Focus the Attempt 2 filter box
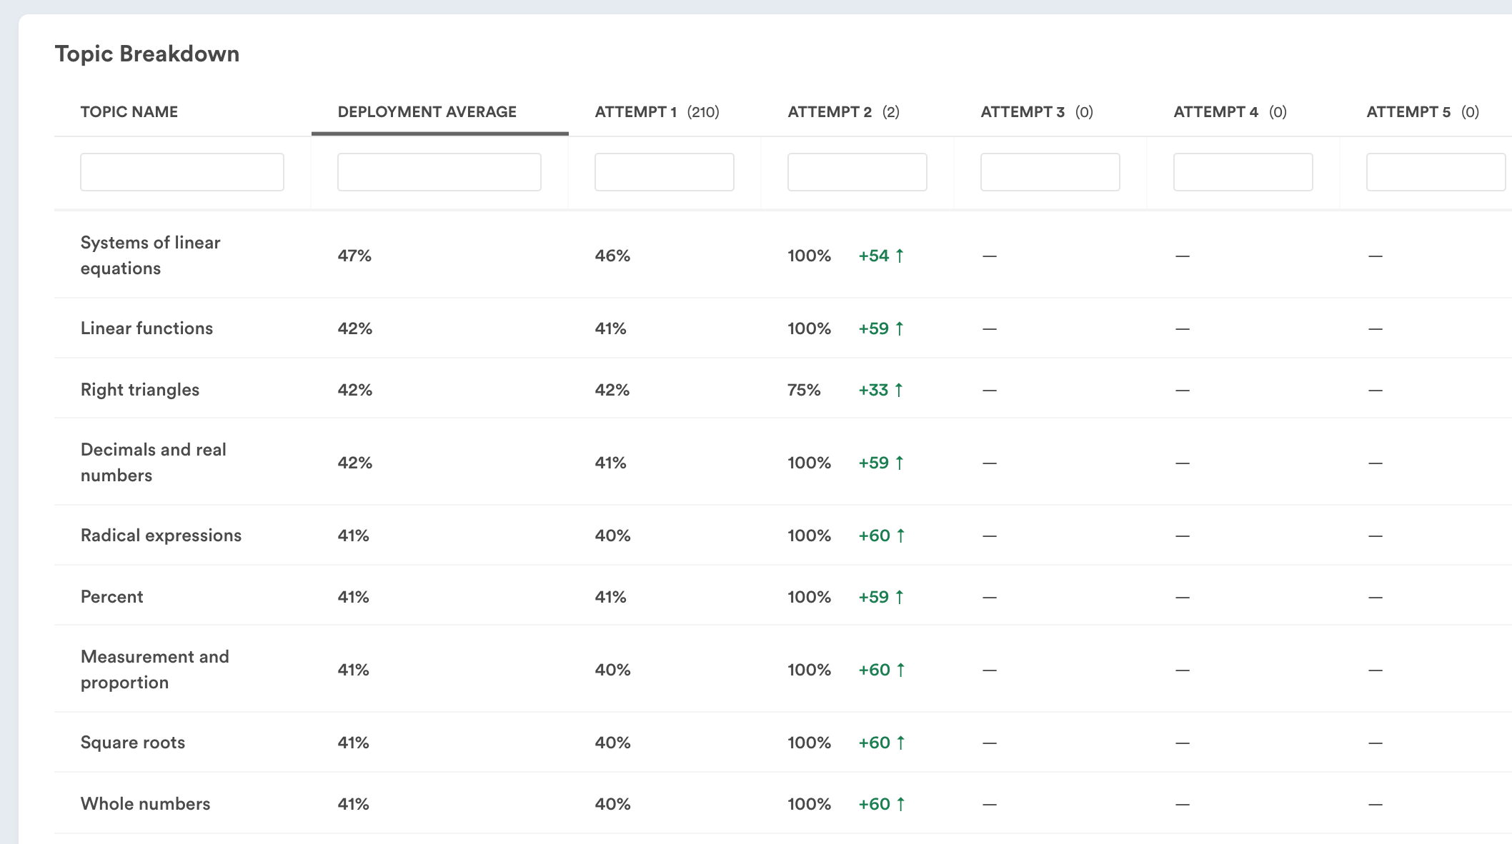 [x=857, y=172]
